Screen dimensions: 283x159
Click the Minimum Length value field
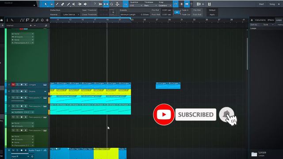145,15
